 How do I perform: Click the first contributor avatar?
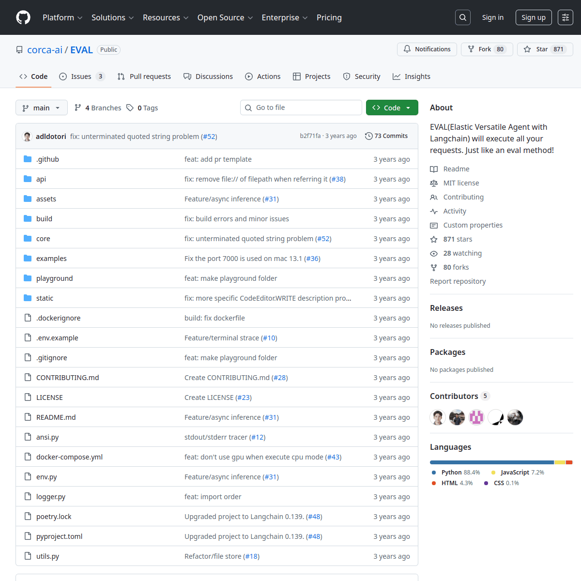coord(438,417)
